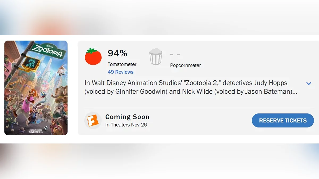Open the Zootopia 2 movie poster
This screenshot has width=319, height=179.
pos(36,88)
